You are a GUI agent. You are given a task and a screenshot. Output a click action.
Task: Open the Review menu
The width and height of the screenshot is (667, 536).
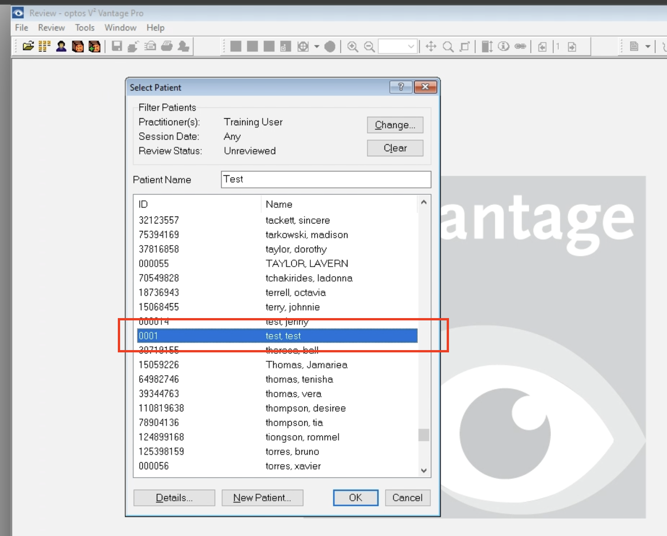click(51, 28)
